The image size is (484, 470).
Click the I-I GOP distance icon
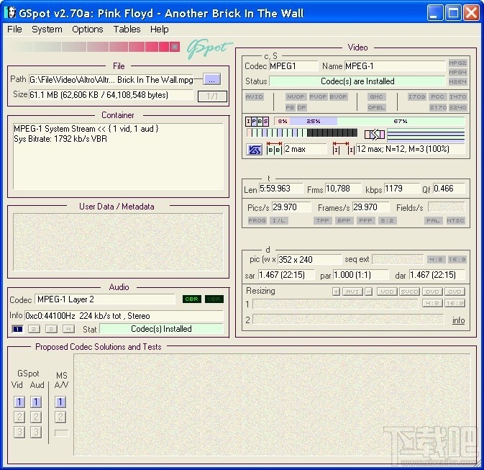(x=343, y=148)
